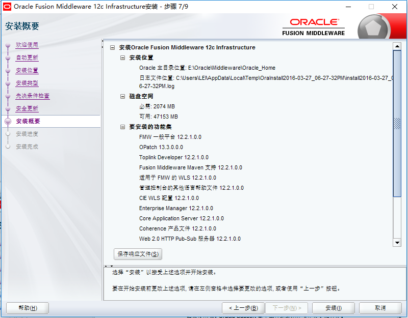
Task: Navigate to the 欢迎使用 step in sidebar
Action: click(x=27, y=45)
